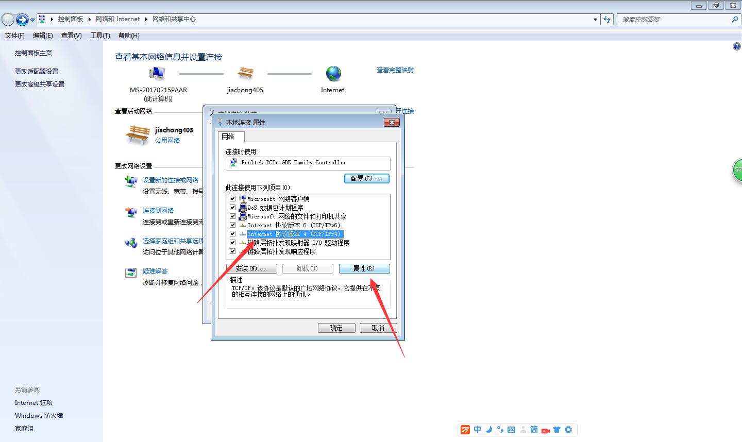Viewport: 742px width, 442px height.
Task: Click the 疑难解答 troubleshooter icon
Action: point(131,273)
